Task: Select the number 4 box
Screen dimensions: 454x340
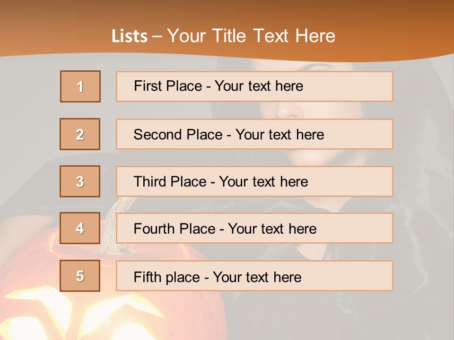Action: tap(80, 229)
